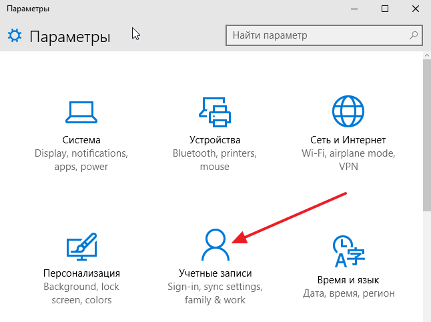Open the Система settings label
431x322 pixels.
(x=81, y=141)
